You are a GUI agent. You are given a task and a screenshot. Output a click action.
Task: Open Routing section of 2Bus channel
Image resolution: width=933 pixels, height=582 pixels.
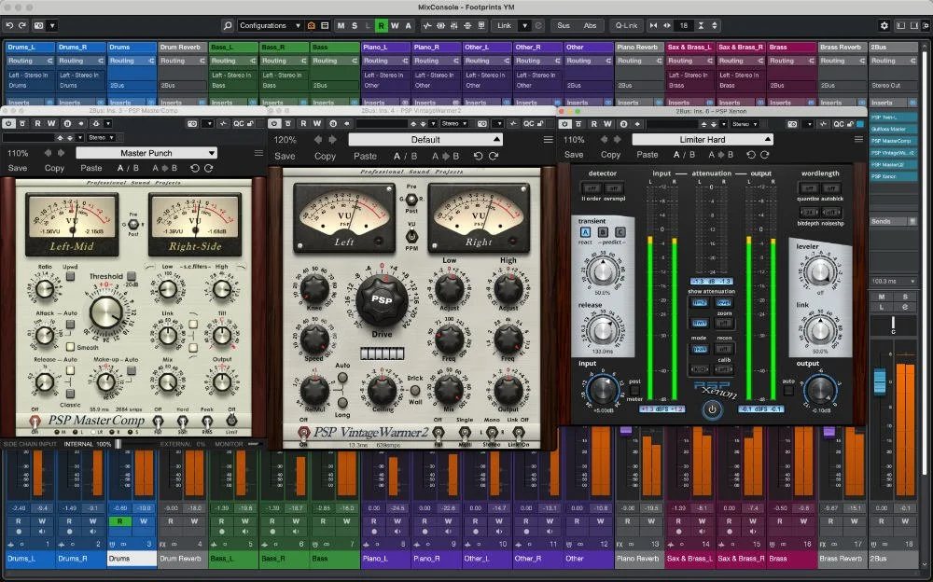(893, 61)
